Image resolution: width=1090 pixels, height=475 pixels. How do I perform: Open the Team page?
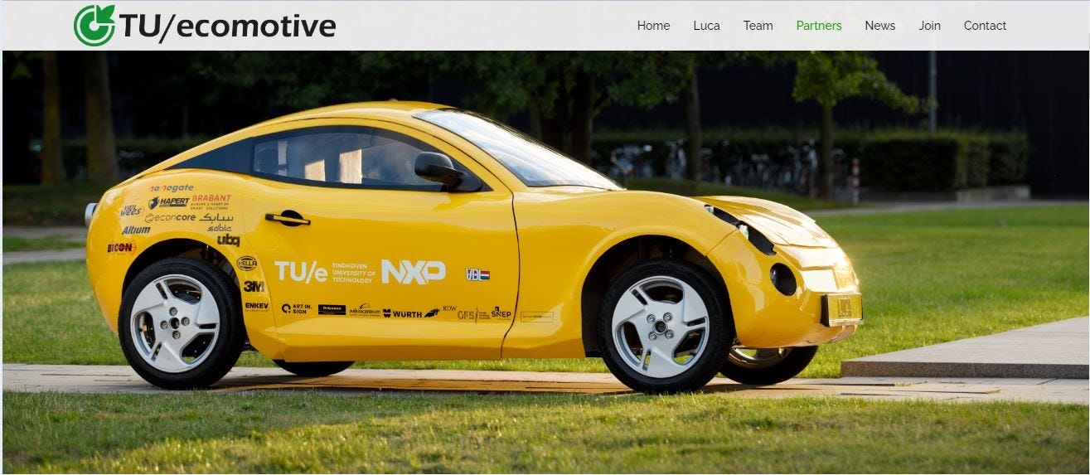click(758, 26)
